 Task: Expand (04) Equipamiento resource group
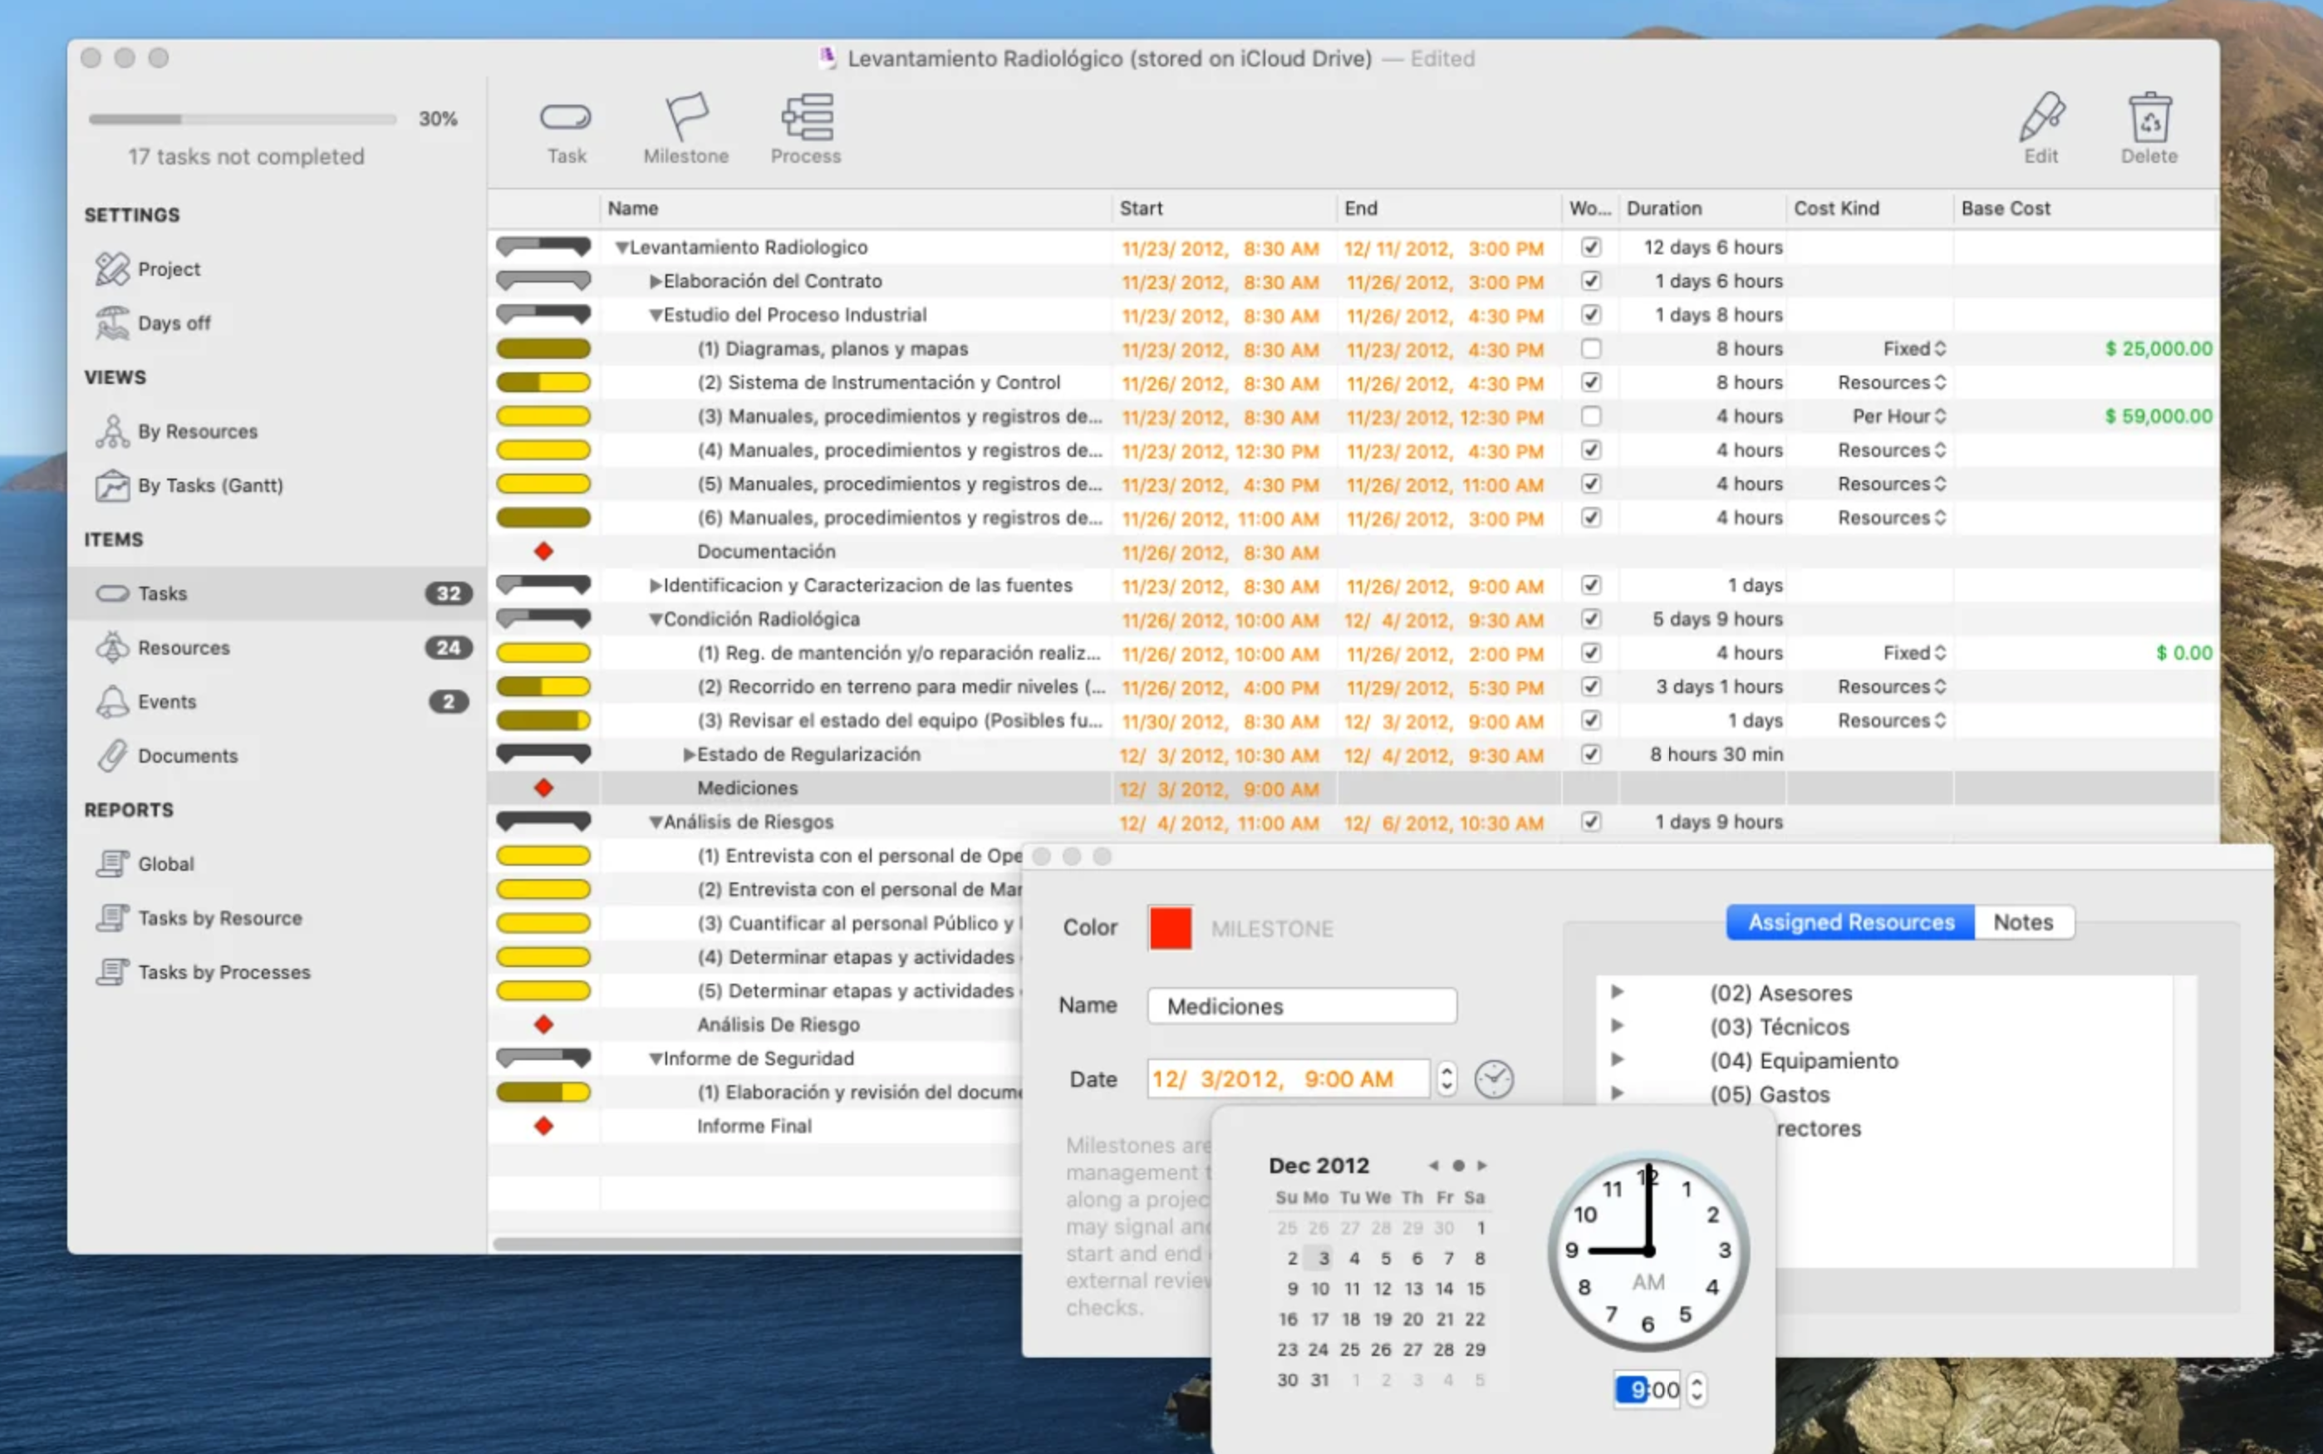(x=1618, y=1059)
